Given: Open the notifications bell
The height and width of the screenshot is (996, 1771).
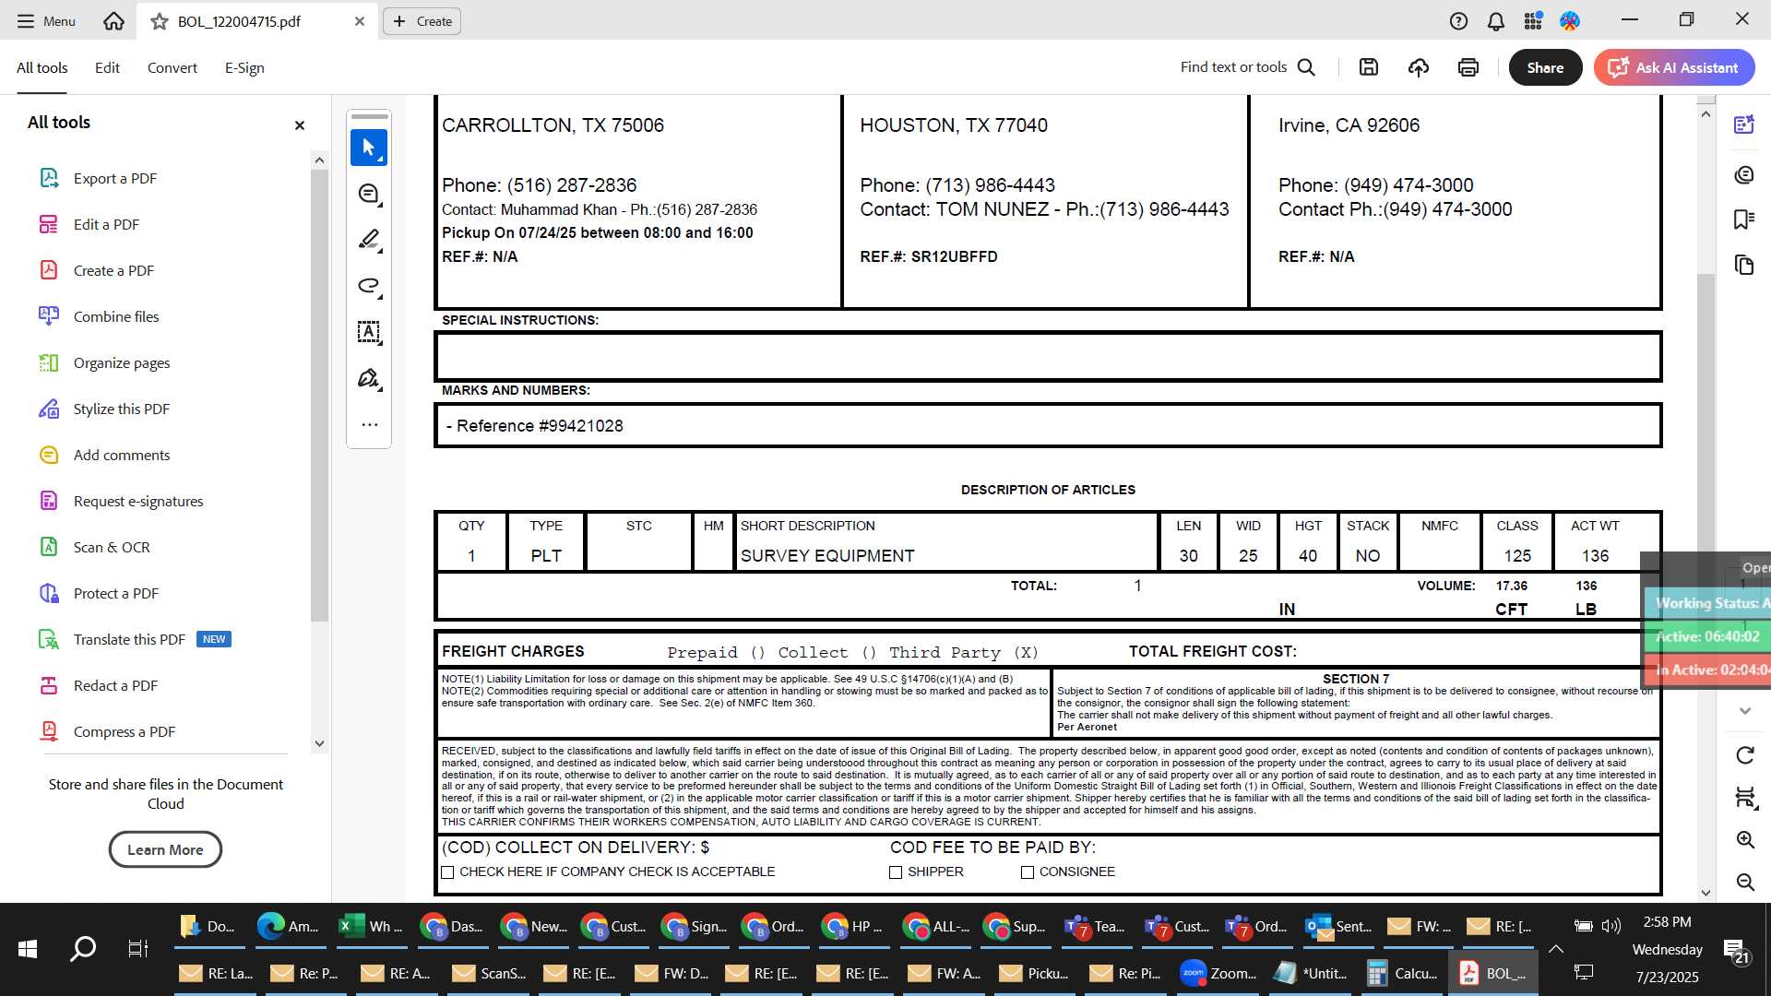Looking at the screenshot, I should coord(1496,20).
